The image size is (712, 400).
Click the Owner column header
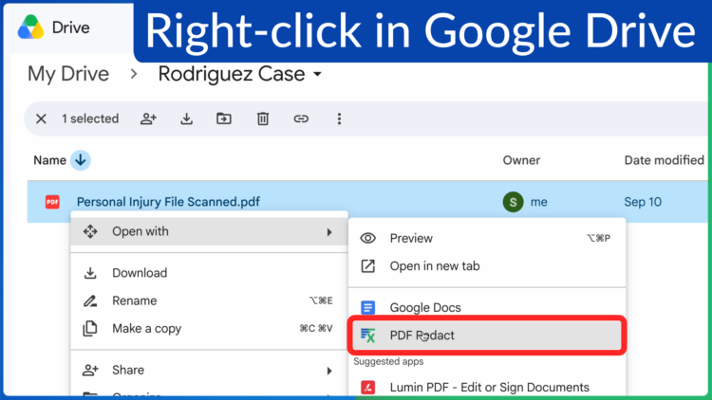[521, 160]
